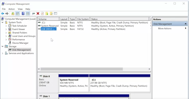Viewport: 189px width, 99px height.
Task: Collapse the Disk Management actions section
Action: (x=186, y=24)
